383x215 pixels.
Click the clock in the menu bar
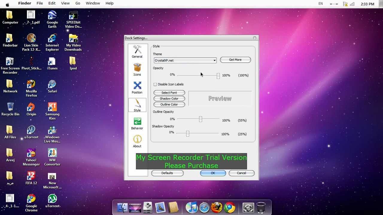pyautogui.click(x=367, y=4)
